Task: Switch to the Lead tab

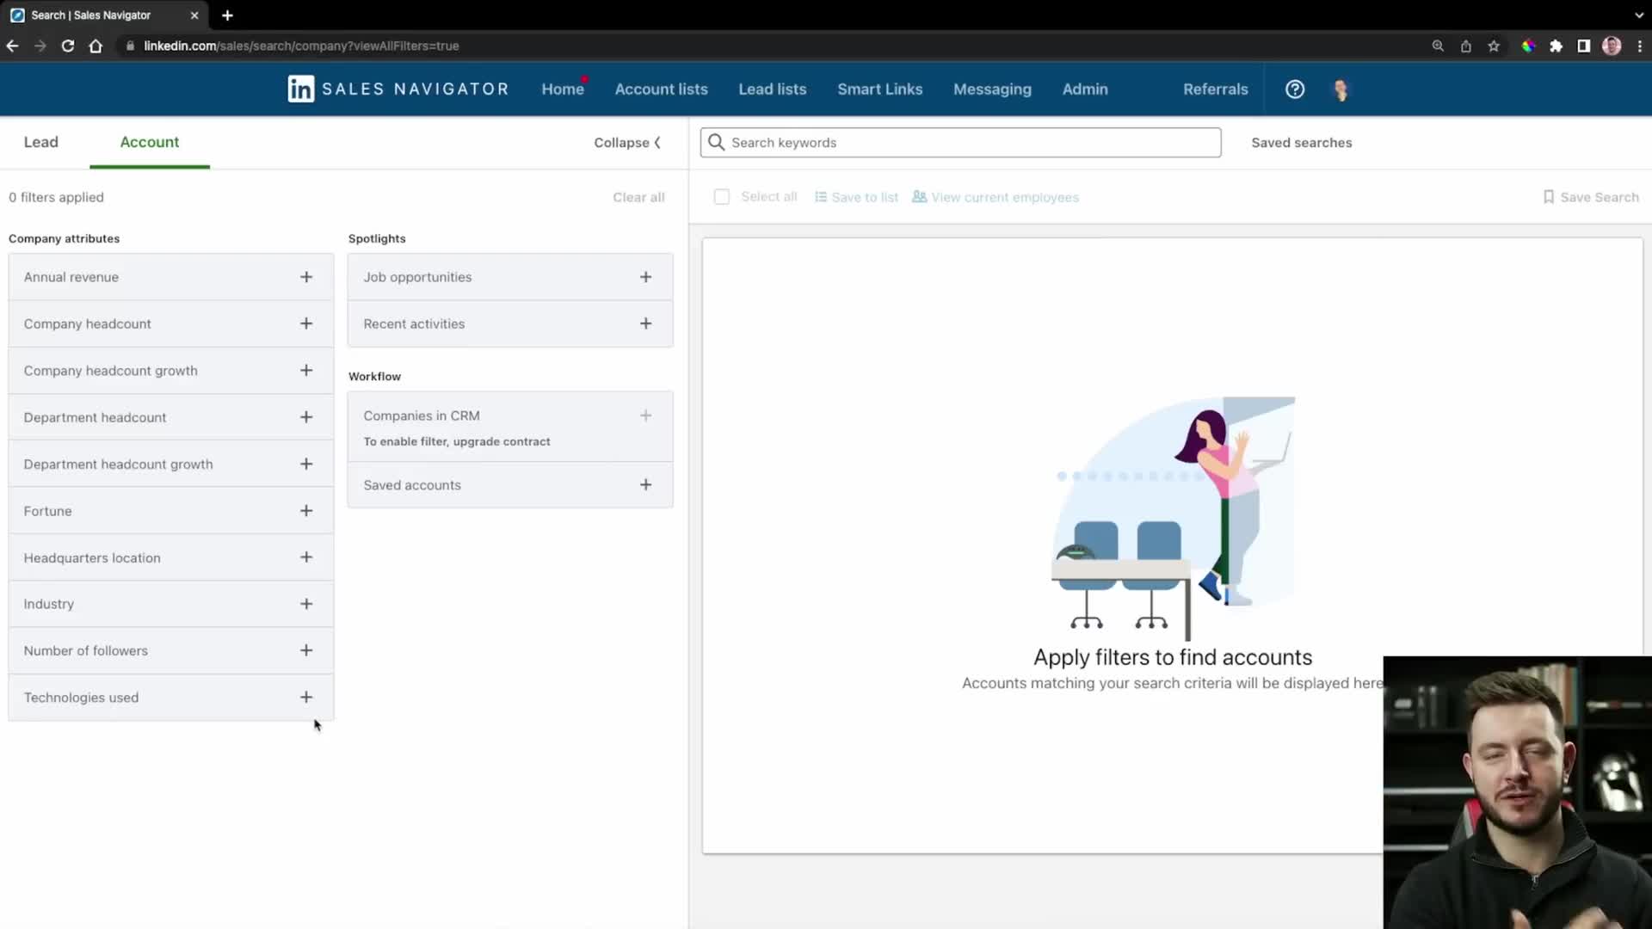Action: [40, 142]
